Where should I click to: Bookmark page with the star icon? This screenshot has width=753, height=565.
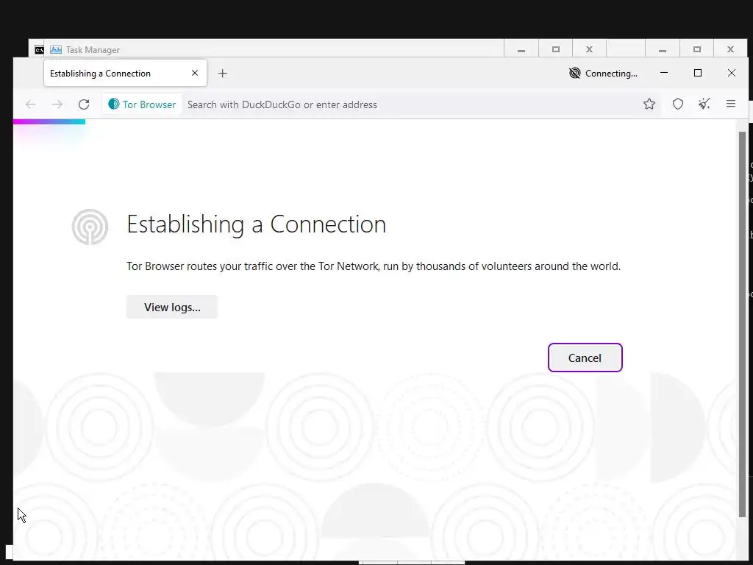point(649,104)
